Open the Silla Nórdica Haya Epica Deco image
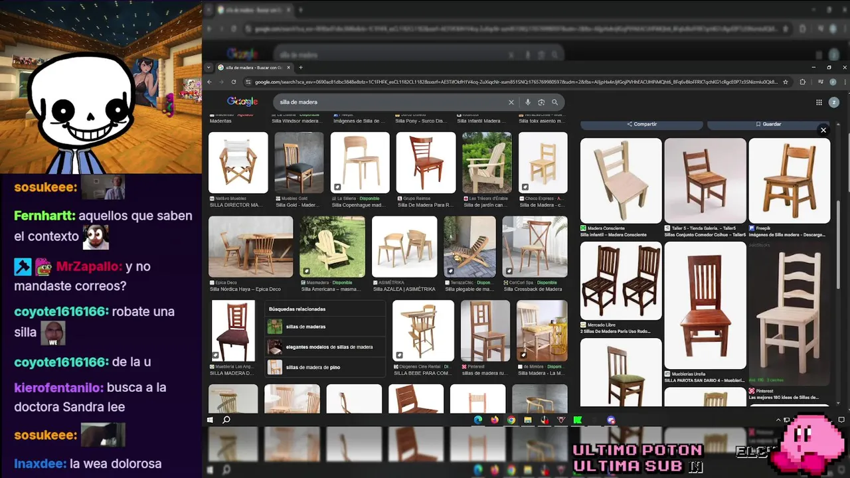Image resolution: width=850 pixels, height=478 pixels. (x=250, y=246)
